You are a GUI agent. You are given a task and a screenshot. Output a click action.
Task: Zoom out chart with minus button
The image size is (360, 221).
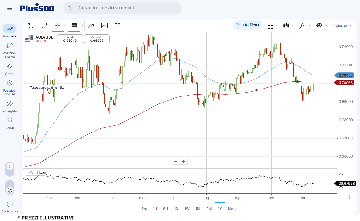click(x=176, y=162)
